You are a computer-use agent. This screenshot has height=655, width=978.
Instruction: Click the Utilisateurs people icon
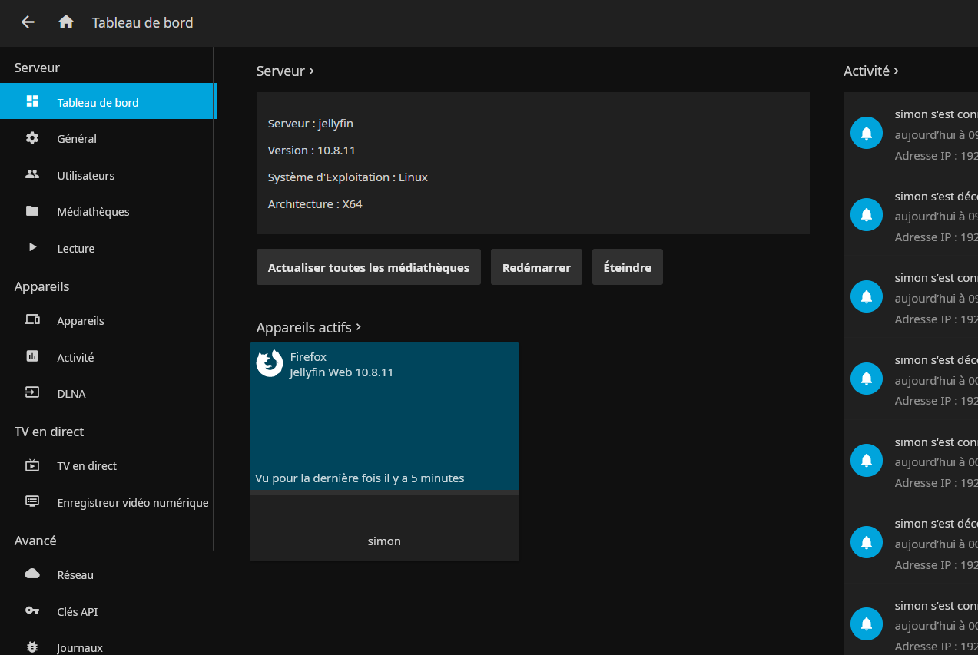tap(32, 175)
